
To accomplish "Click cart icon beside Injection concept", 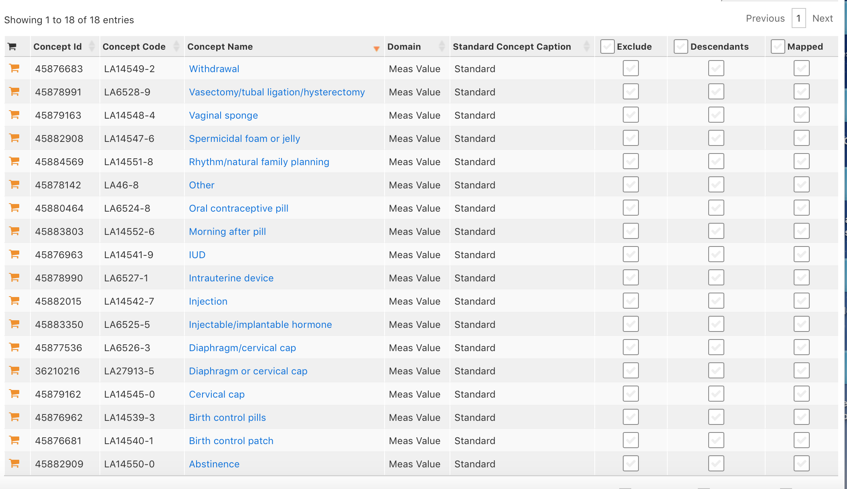I will pos(14,301).
